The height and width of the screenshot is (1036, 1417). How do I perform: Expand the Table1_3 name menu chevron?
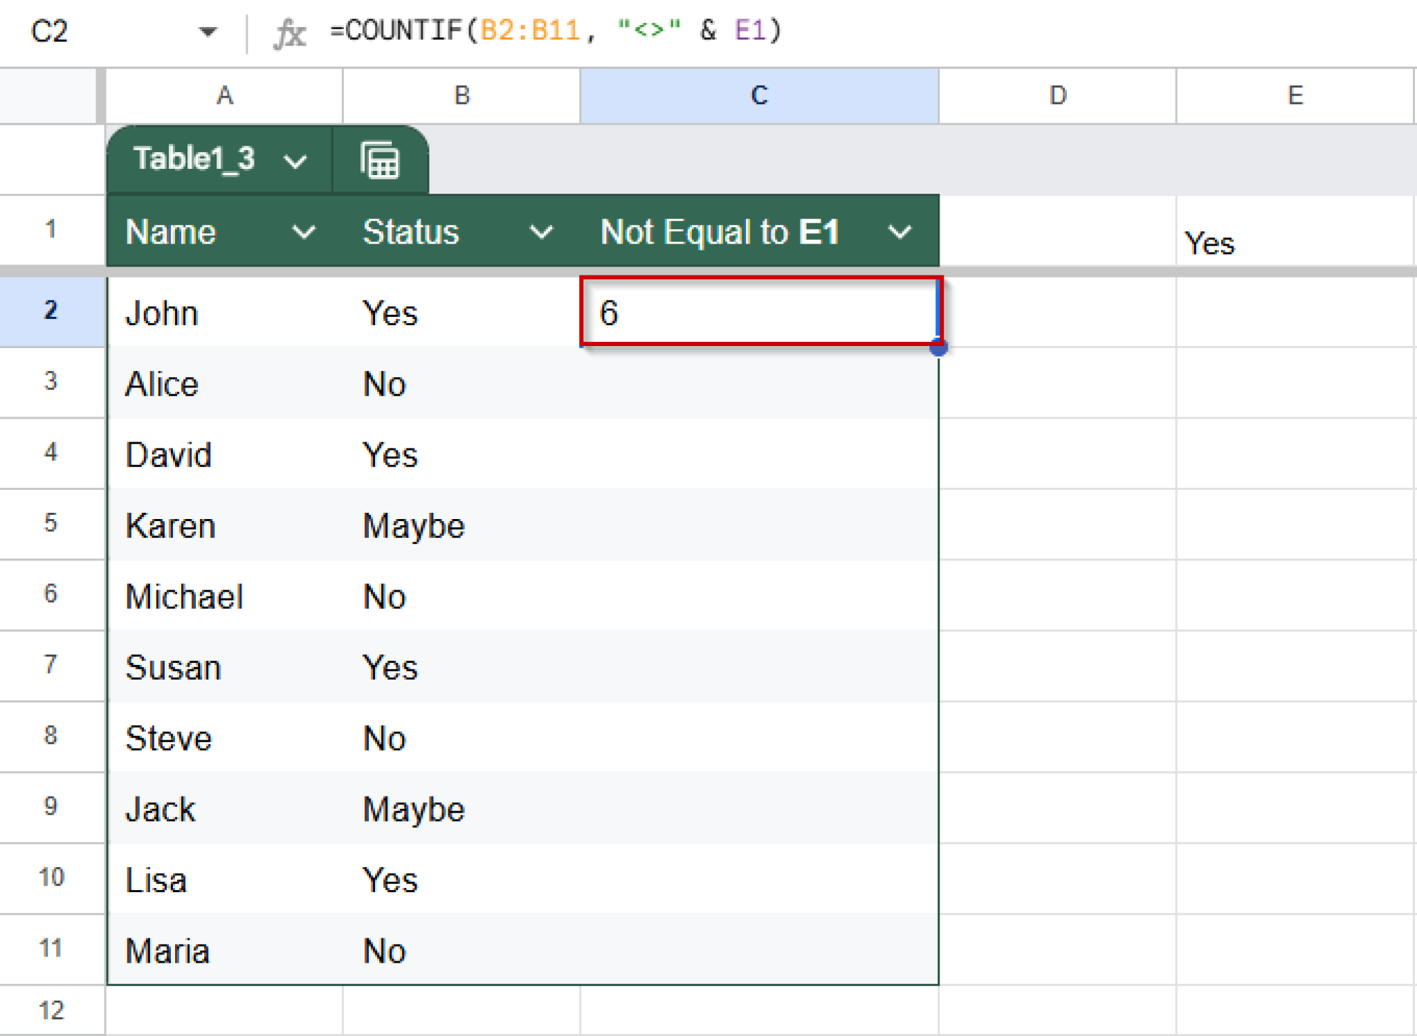tap(296, 159)
